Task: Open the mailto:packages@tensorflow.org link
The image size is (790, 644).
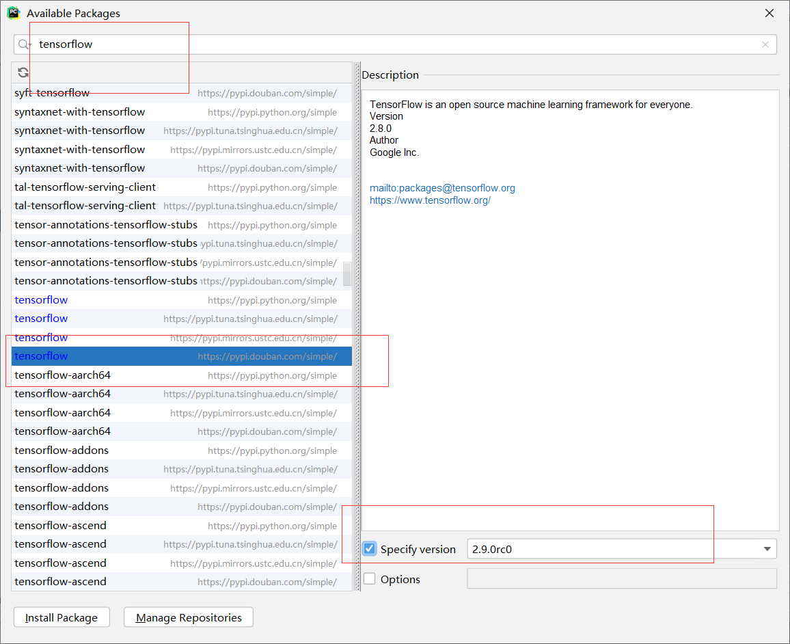Action: click(x=442, y=188)
